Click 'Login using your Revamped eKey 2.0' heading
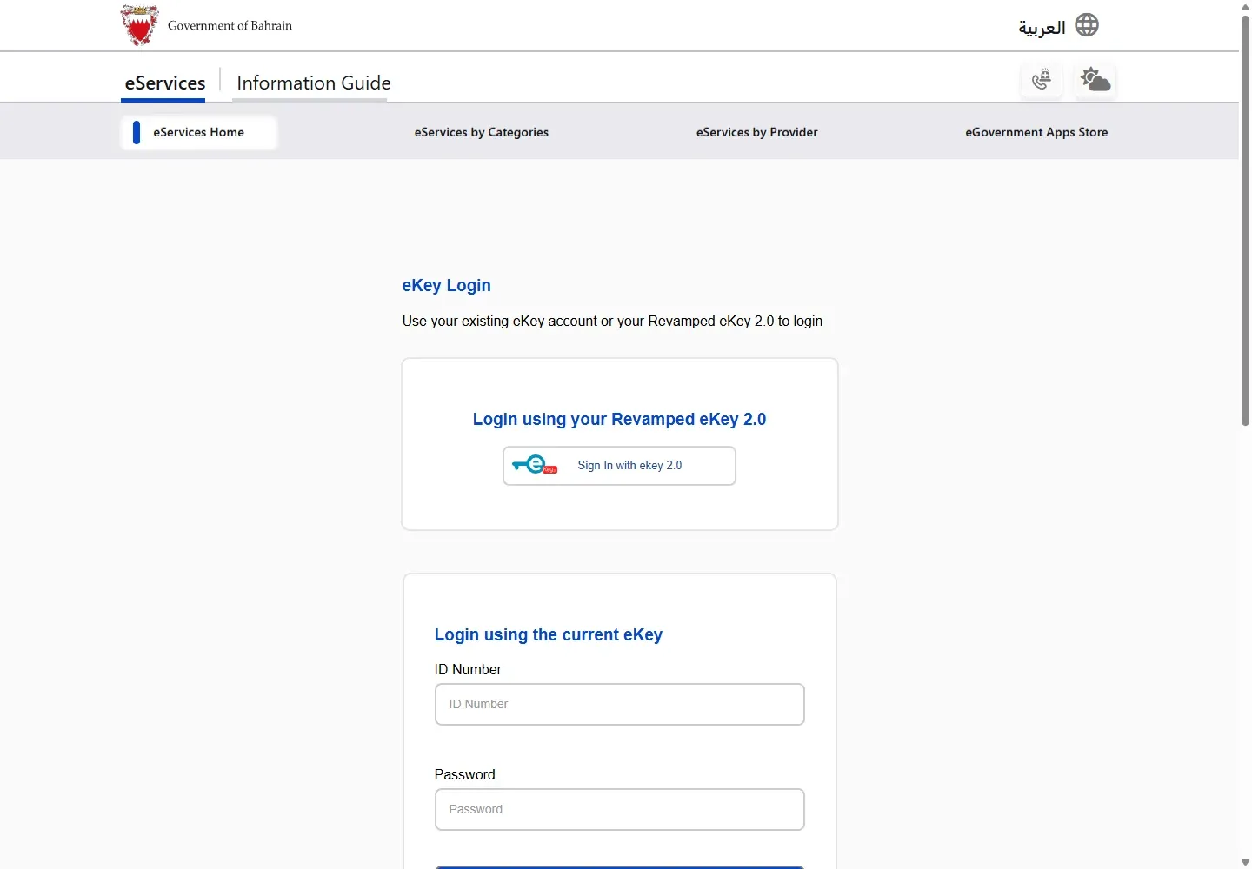The height and width of the screenshot is (869, 1252). coord(619,419)
